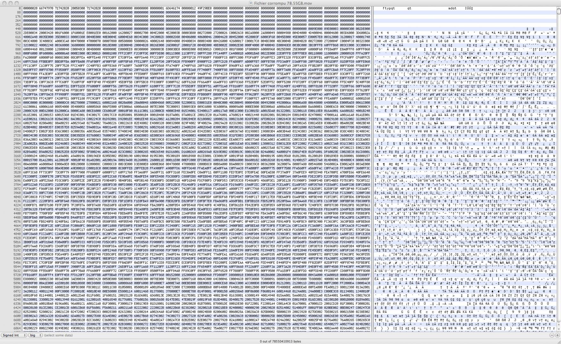Click line offset 3080

coord(17,152)
